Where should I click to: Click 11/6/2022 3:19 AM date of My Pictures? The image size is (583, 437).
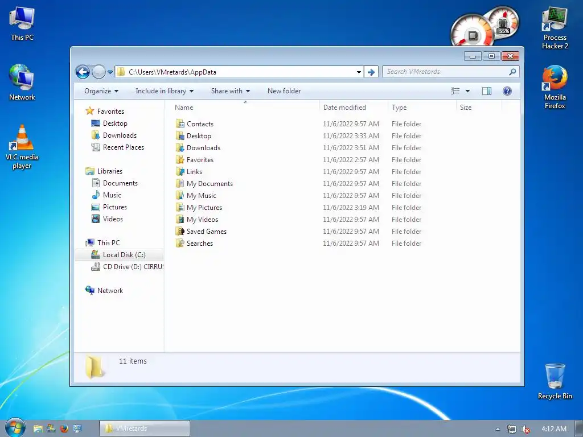pos(351,207)
